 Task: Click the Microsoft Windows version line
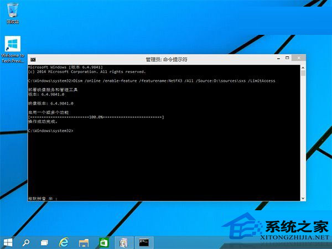65,67
